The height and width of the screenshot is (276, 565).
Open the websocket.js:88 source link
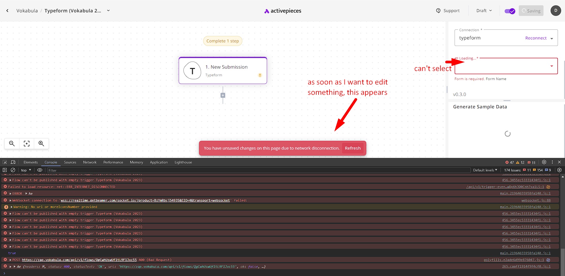[x=536, y=200]
